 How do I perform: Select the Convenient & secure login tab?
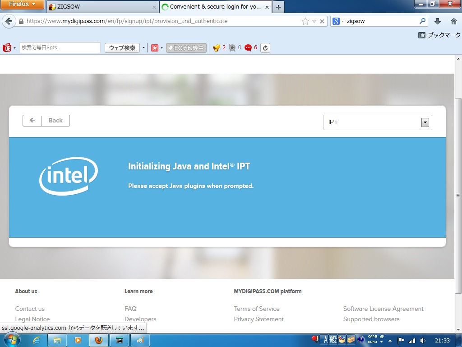215,7
